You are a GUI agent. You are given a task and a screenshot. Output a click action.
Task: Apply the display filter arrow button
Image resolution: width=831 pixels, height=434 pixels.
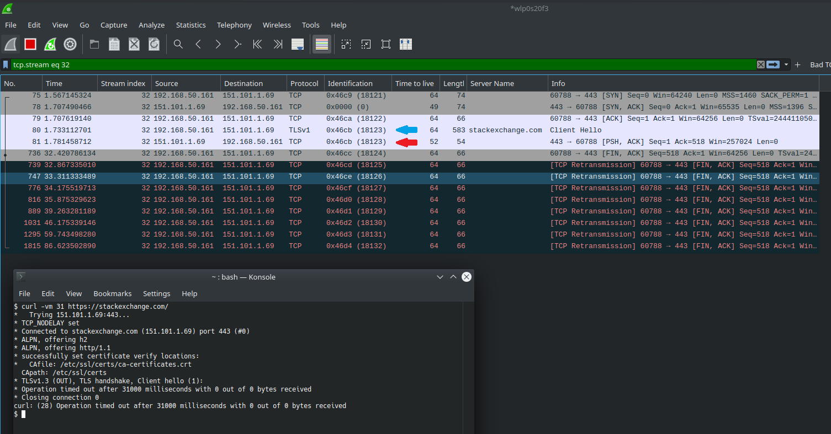773,65
